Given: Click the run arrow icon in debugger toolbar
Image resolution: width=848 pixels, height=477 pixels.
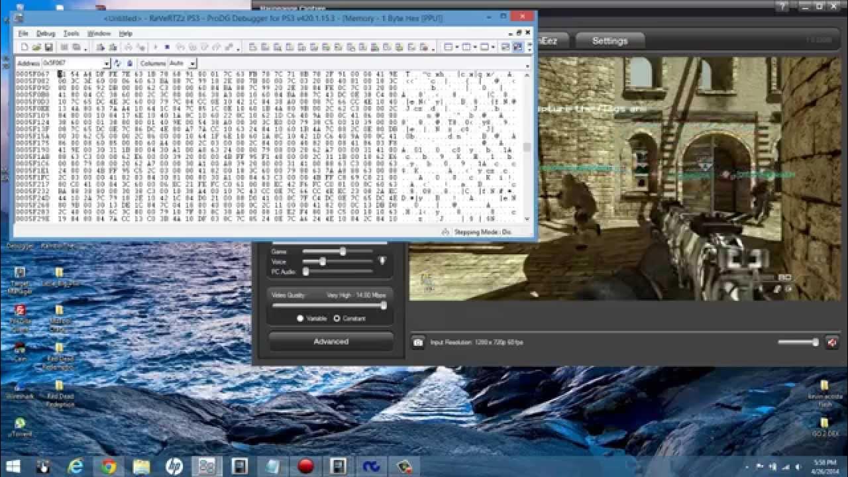Looking at the screenshot, I should (x=156, y=47).
